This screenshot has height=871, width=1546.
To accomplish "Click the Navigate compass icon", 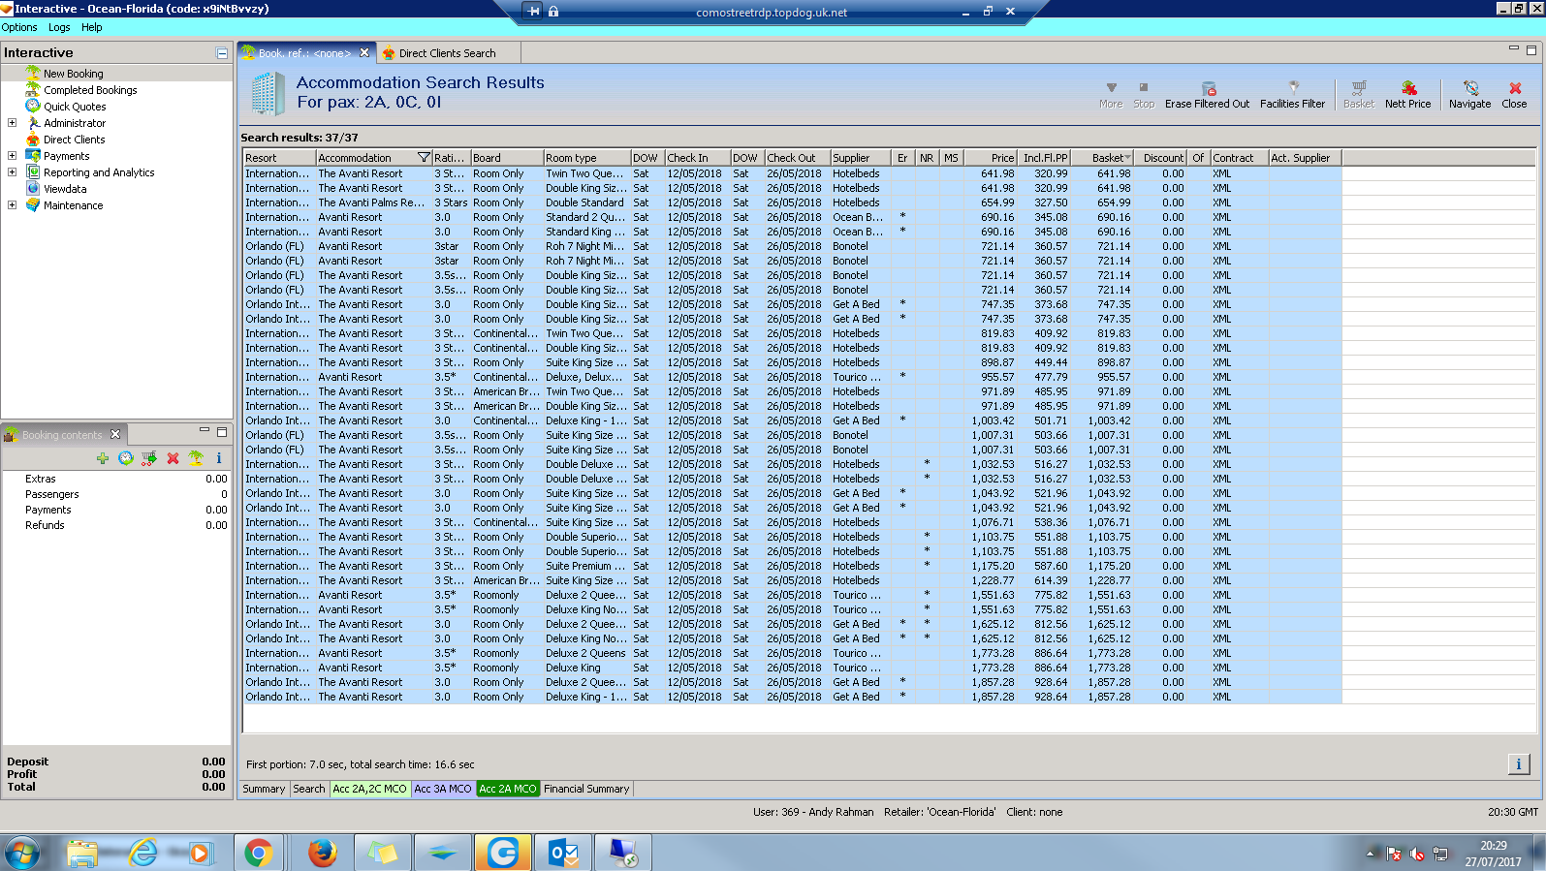I will pos(1469,94).
